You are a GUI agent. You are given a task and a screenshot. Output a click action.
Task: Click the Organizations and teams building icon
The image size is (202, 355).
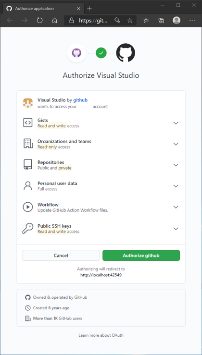click(x=28, y=144)
